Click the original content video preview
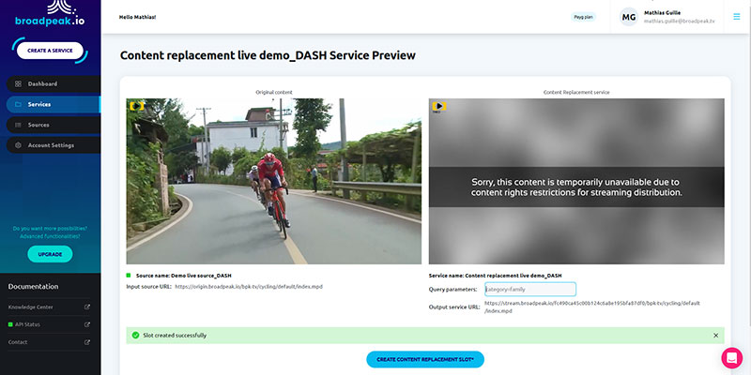The width and height of the screenshot is (751, 375). click(273, 181)
